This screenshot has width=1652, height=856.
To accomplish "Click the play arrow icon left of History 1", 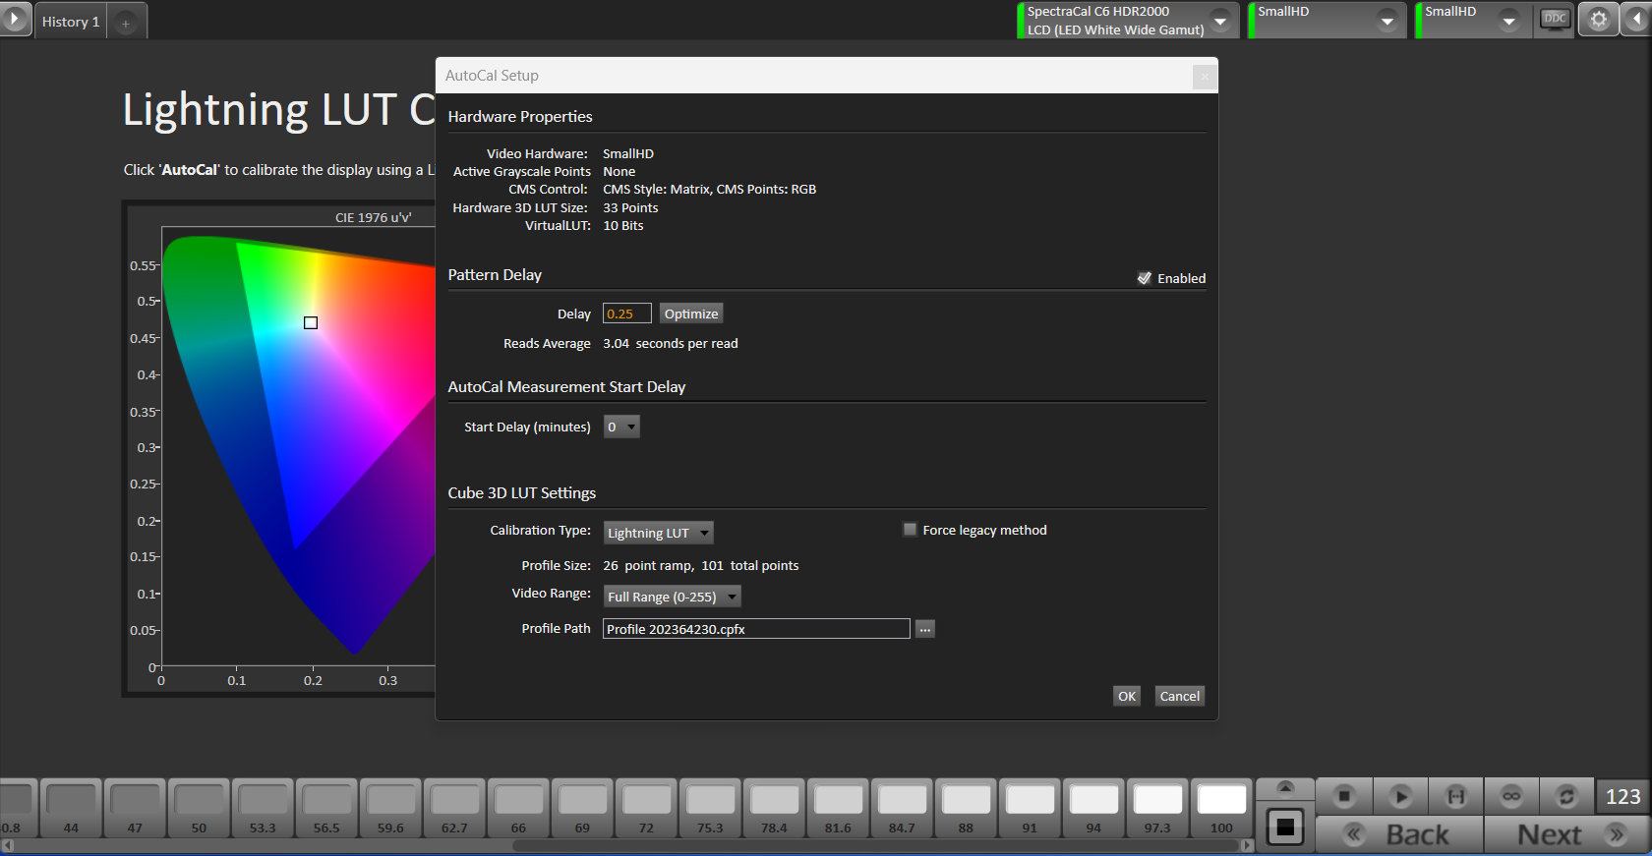I will (x=15, y=19).
